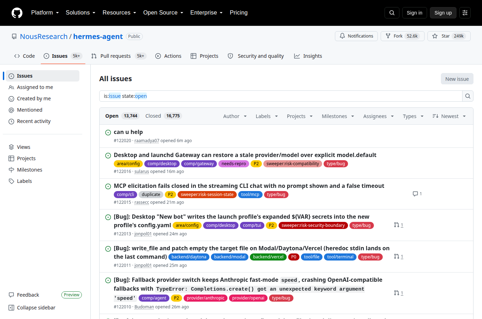The image size is (482, 319).
Task: Open the Projects filter dropdown in the issue list header
Action: click(300, 116)
